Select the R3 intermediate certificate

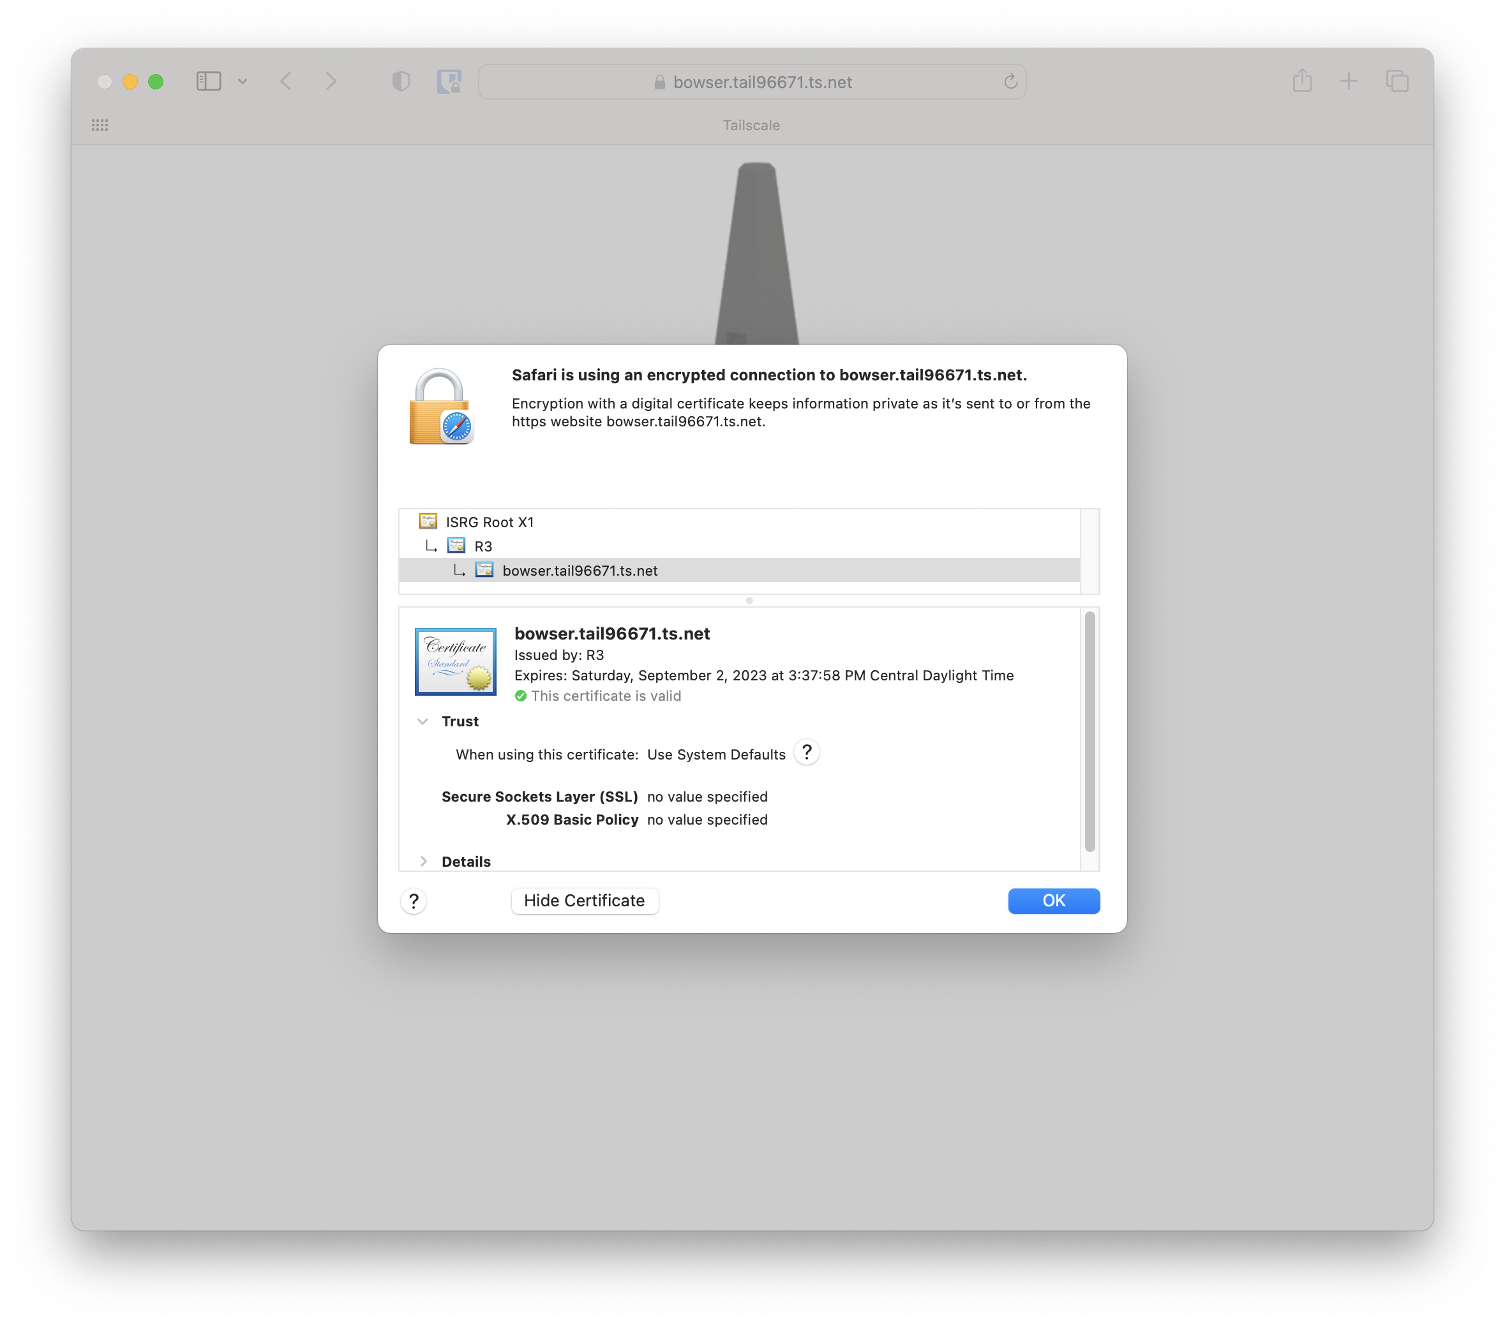tap(483, 546)
